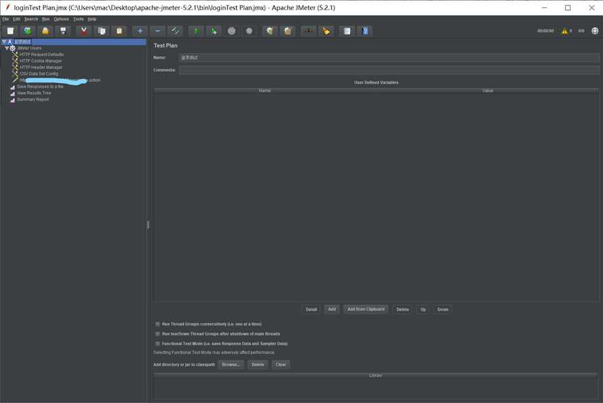Click the Cut scissors icon
Screen dimensions: 603x403
84,31
